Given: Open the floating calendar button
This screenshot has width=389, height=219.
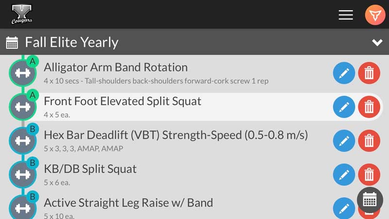Looking at the screenshot, I should 370,200.
